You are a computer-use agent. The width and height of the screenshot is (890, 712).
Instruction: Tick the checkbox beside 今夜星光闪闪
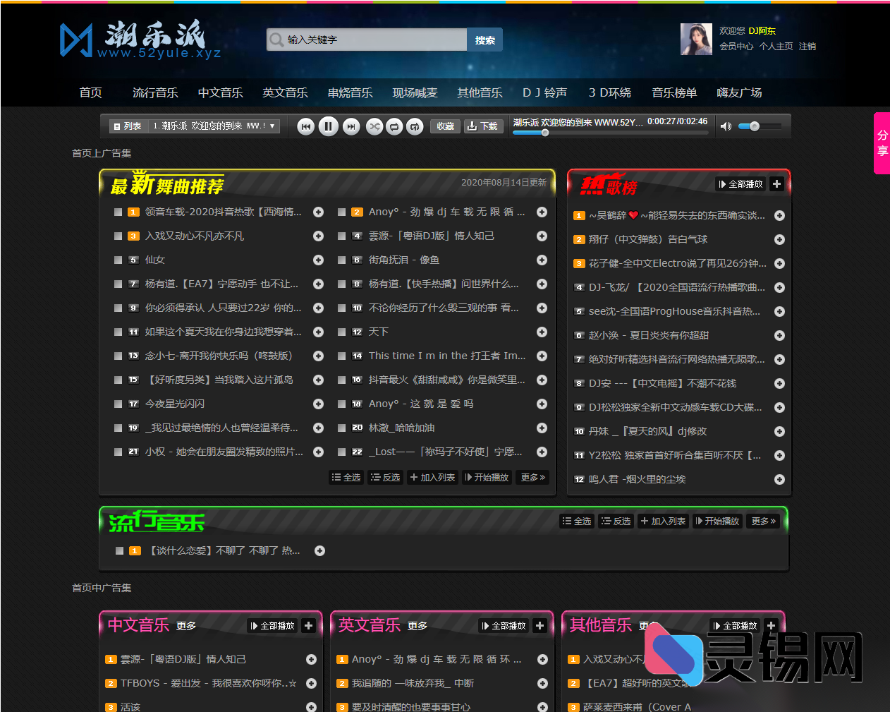118,404
